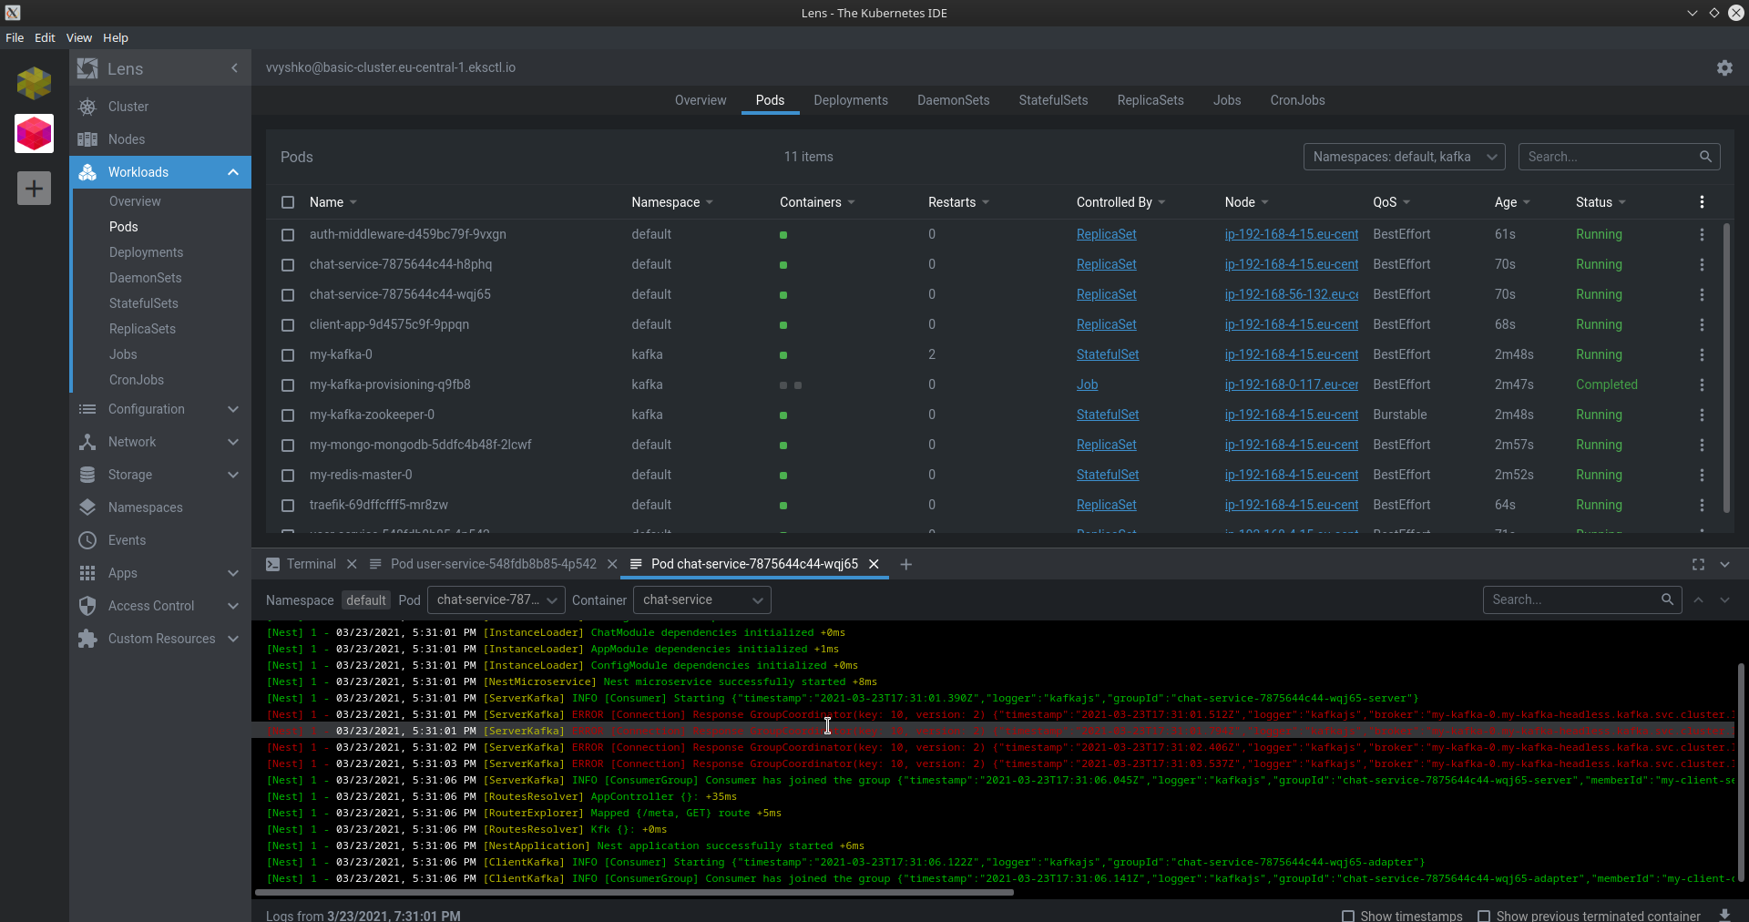Viewport: 1749px width, 922px height.
Task: Check the auth-middleware-d459bc79f-9vxgn pod checkbox
Action: [x=288, y=235]
